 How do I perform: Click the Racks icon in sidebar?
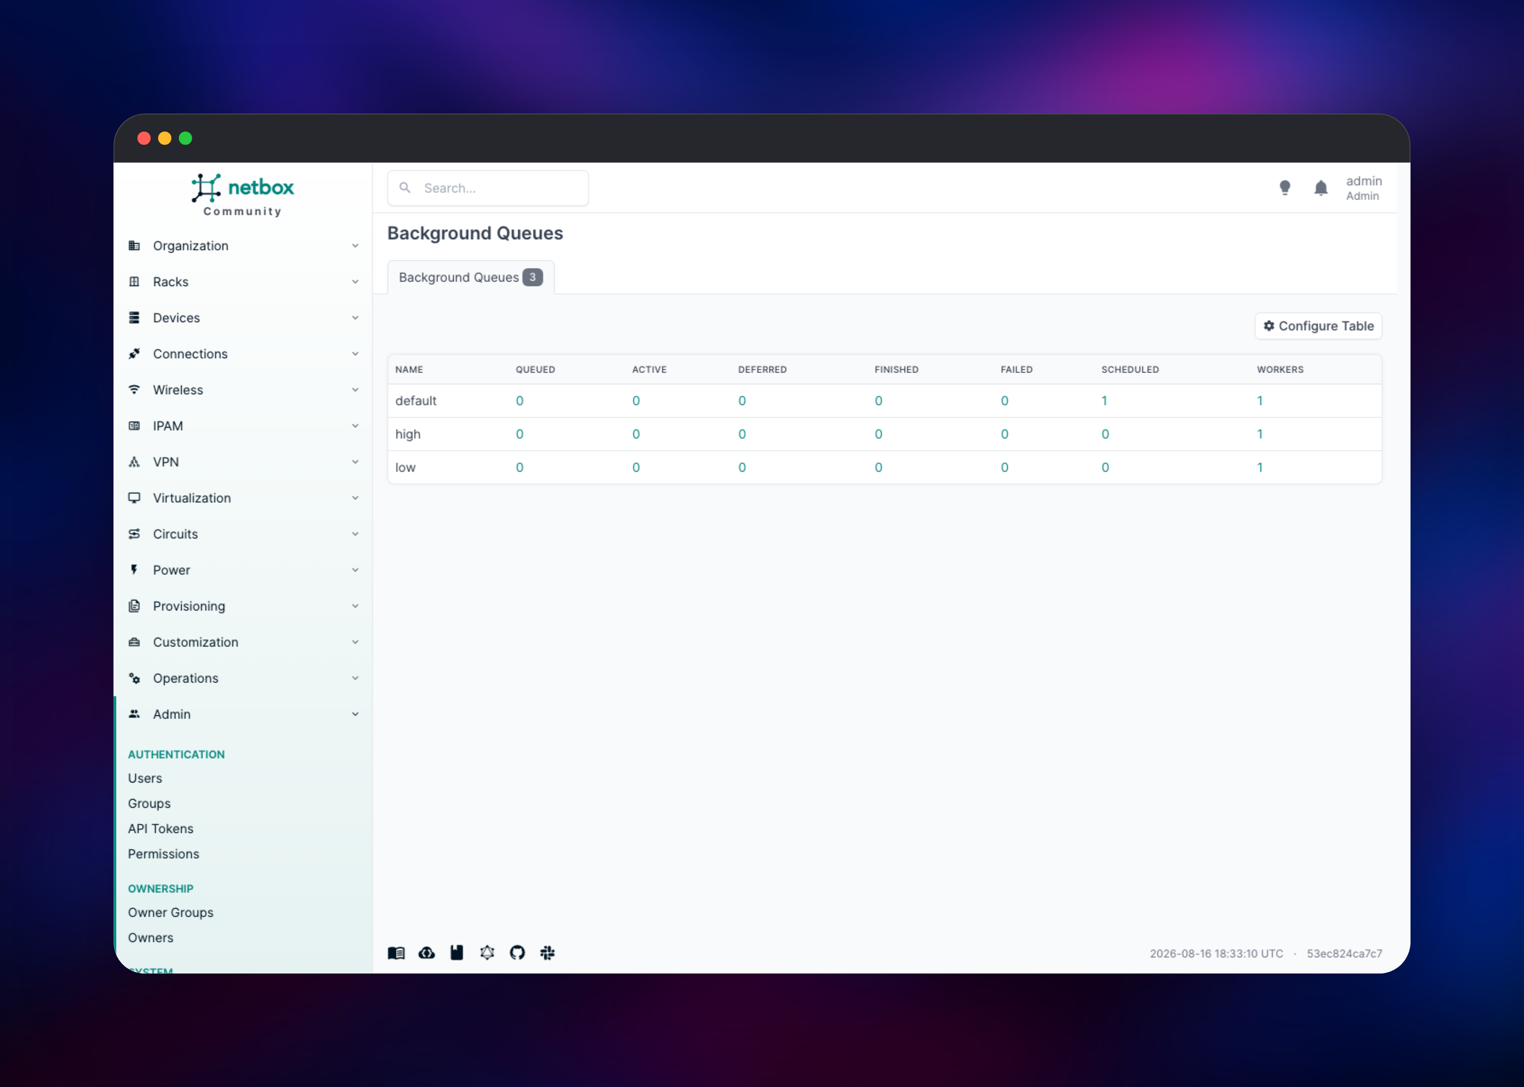[135, 282]
